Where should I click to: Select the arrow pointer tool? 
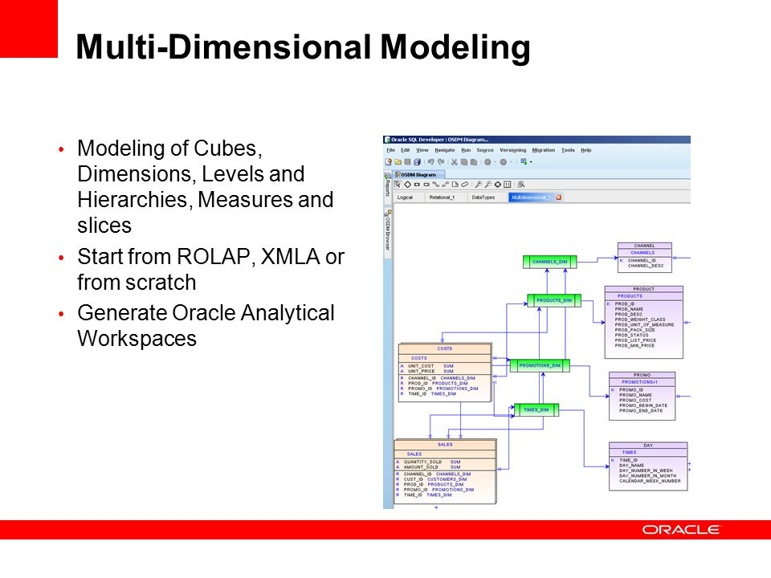click(x=398, y=185)
